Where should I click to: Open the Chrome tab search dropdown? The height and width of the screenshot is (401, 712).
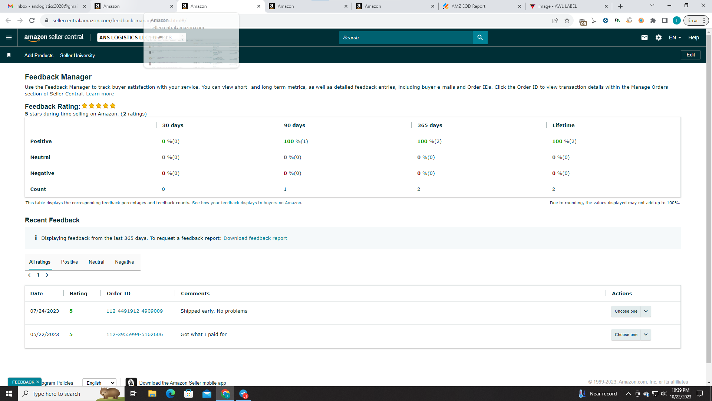(x=652, y=6)
